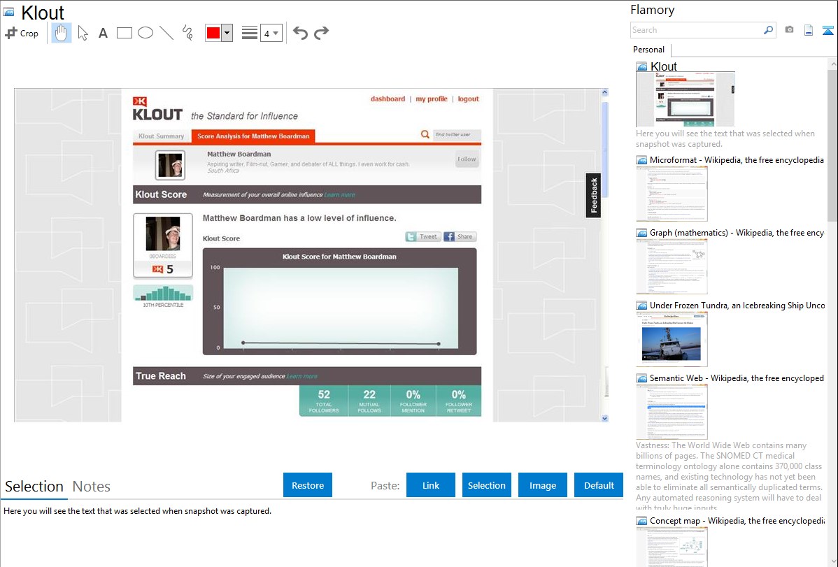Open the line width 4 dropdown
Screen dimensions: 838x567
click(271, 33)
